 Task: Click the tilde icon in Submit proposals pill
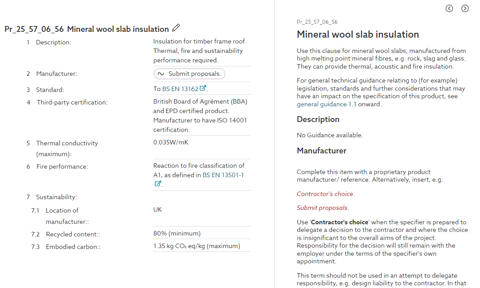pyautogui.click(x=161, y=74)
